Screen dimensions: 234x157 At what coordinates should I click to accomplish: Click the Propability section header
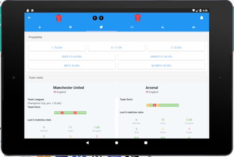117,37
